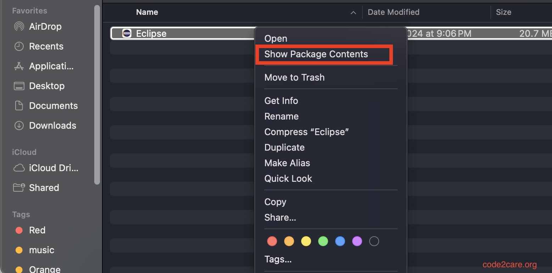The image size is (552, 273).
Task: Click the Eclipse application icon
Action: pyautogui.click(x=127, y=33)
